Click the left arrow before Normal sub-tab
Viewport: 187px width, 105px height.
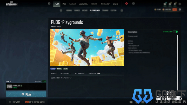tap(61, 10)
